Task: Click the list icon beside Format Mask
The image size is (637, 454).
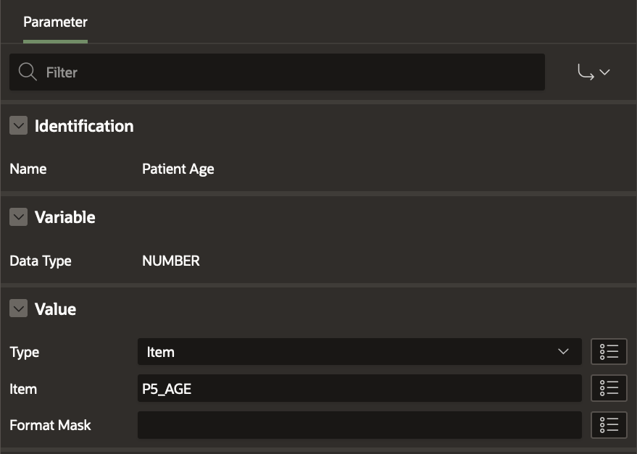Action: [x=609, y=425]
